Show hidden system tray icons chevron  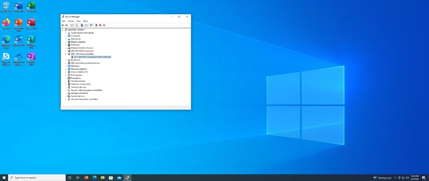pyautogui.click(x=395, y=178)
